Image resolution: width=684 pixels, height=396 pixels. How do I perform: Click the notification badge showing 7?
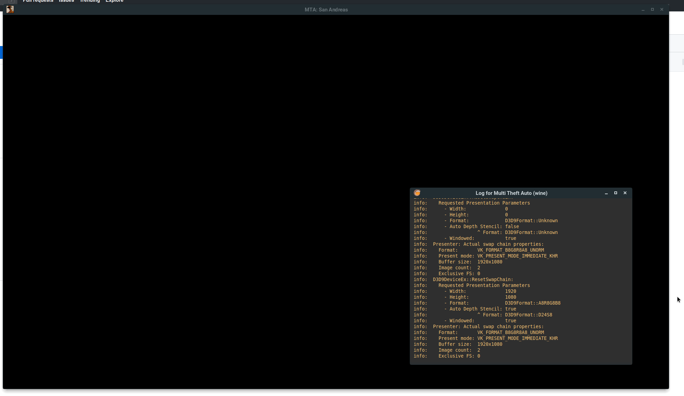tap(11, 2)
